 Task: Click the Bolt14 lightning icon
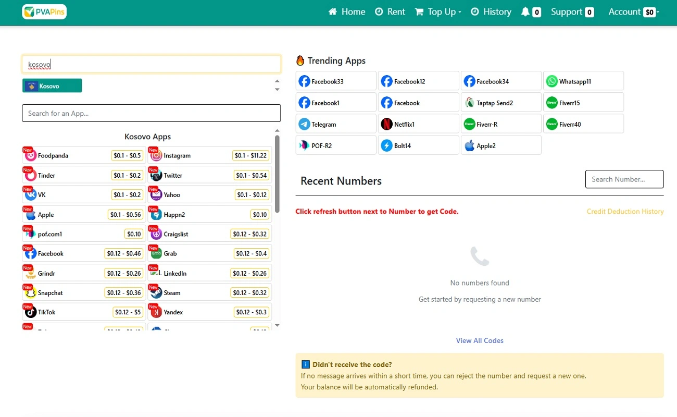tap(386, 145)
